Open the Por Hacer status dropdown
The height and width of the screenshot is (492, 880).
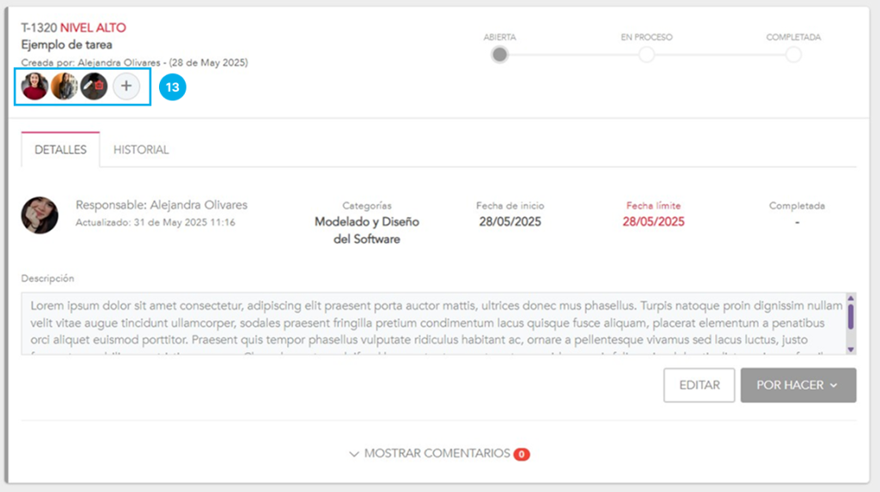[798, 386]
